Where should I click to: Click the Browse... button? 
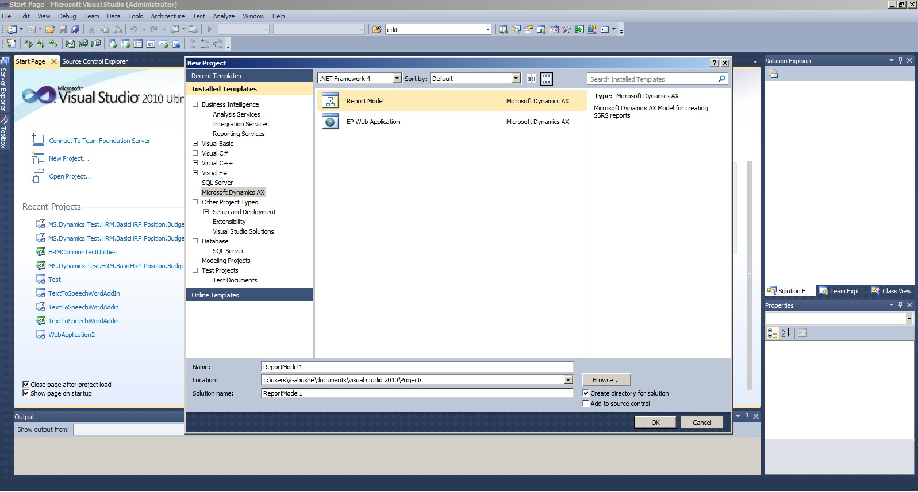(606, 380)
